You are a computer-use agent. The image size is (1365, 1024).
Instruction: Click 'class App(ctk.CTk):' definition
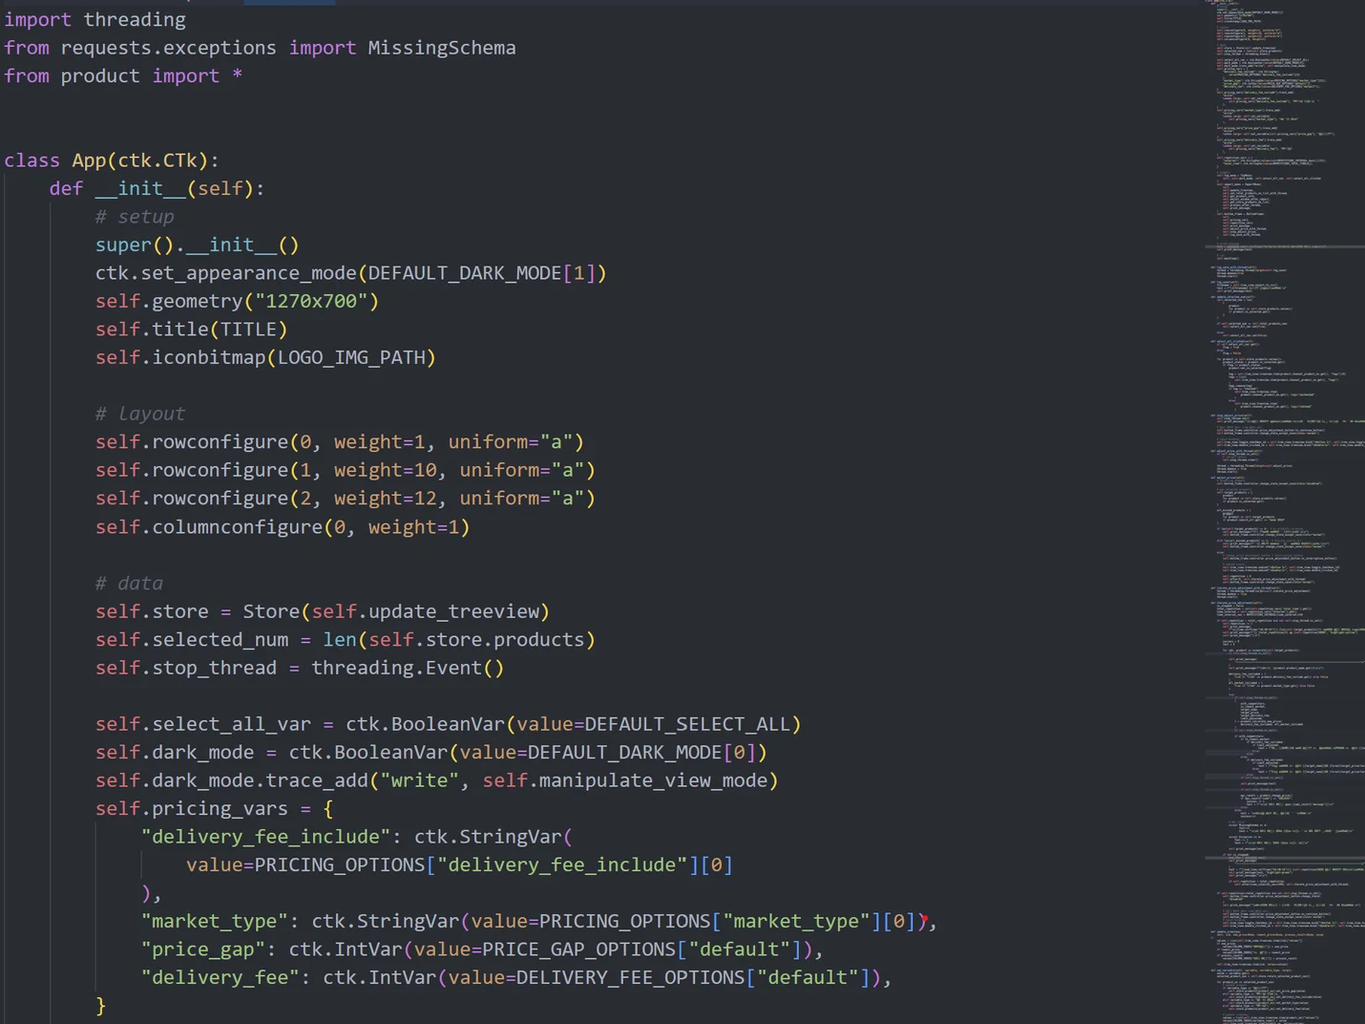(x=112, y=160)
